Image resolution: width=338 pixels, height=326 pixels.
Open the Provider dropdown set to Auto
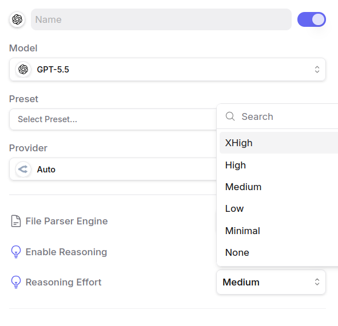coord(113,170)
